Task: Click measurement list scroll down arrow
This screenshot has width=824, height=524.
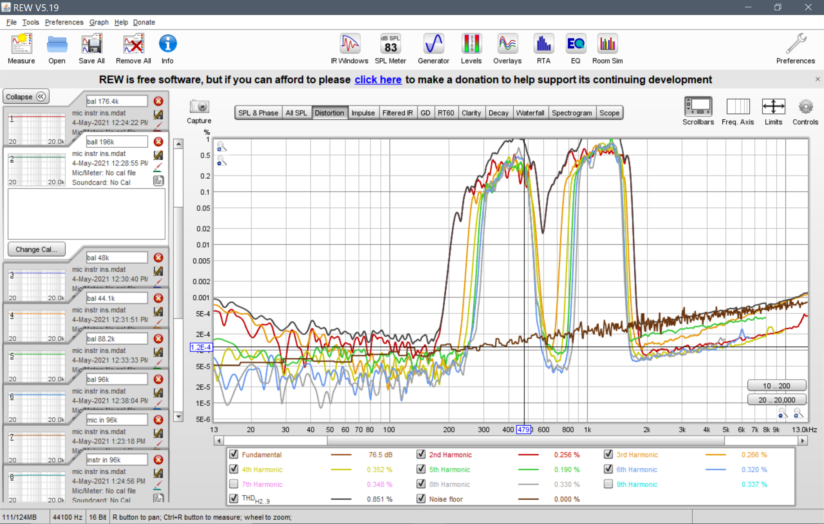Action: pyautogui.click(x=179, y=416)
